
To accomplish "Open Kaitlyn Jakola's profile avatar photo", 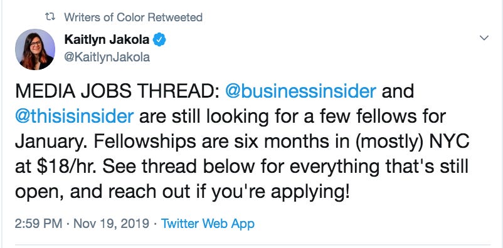I will (35, 49).
